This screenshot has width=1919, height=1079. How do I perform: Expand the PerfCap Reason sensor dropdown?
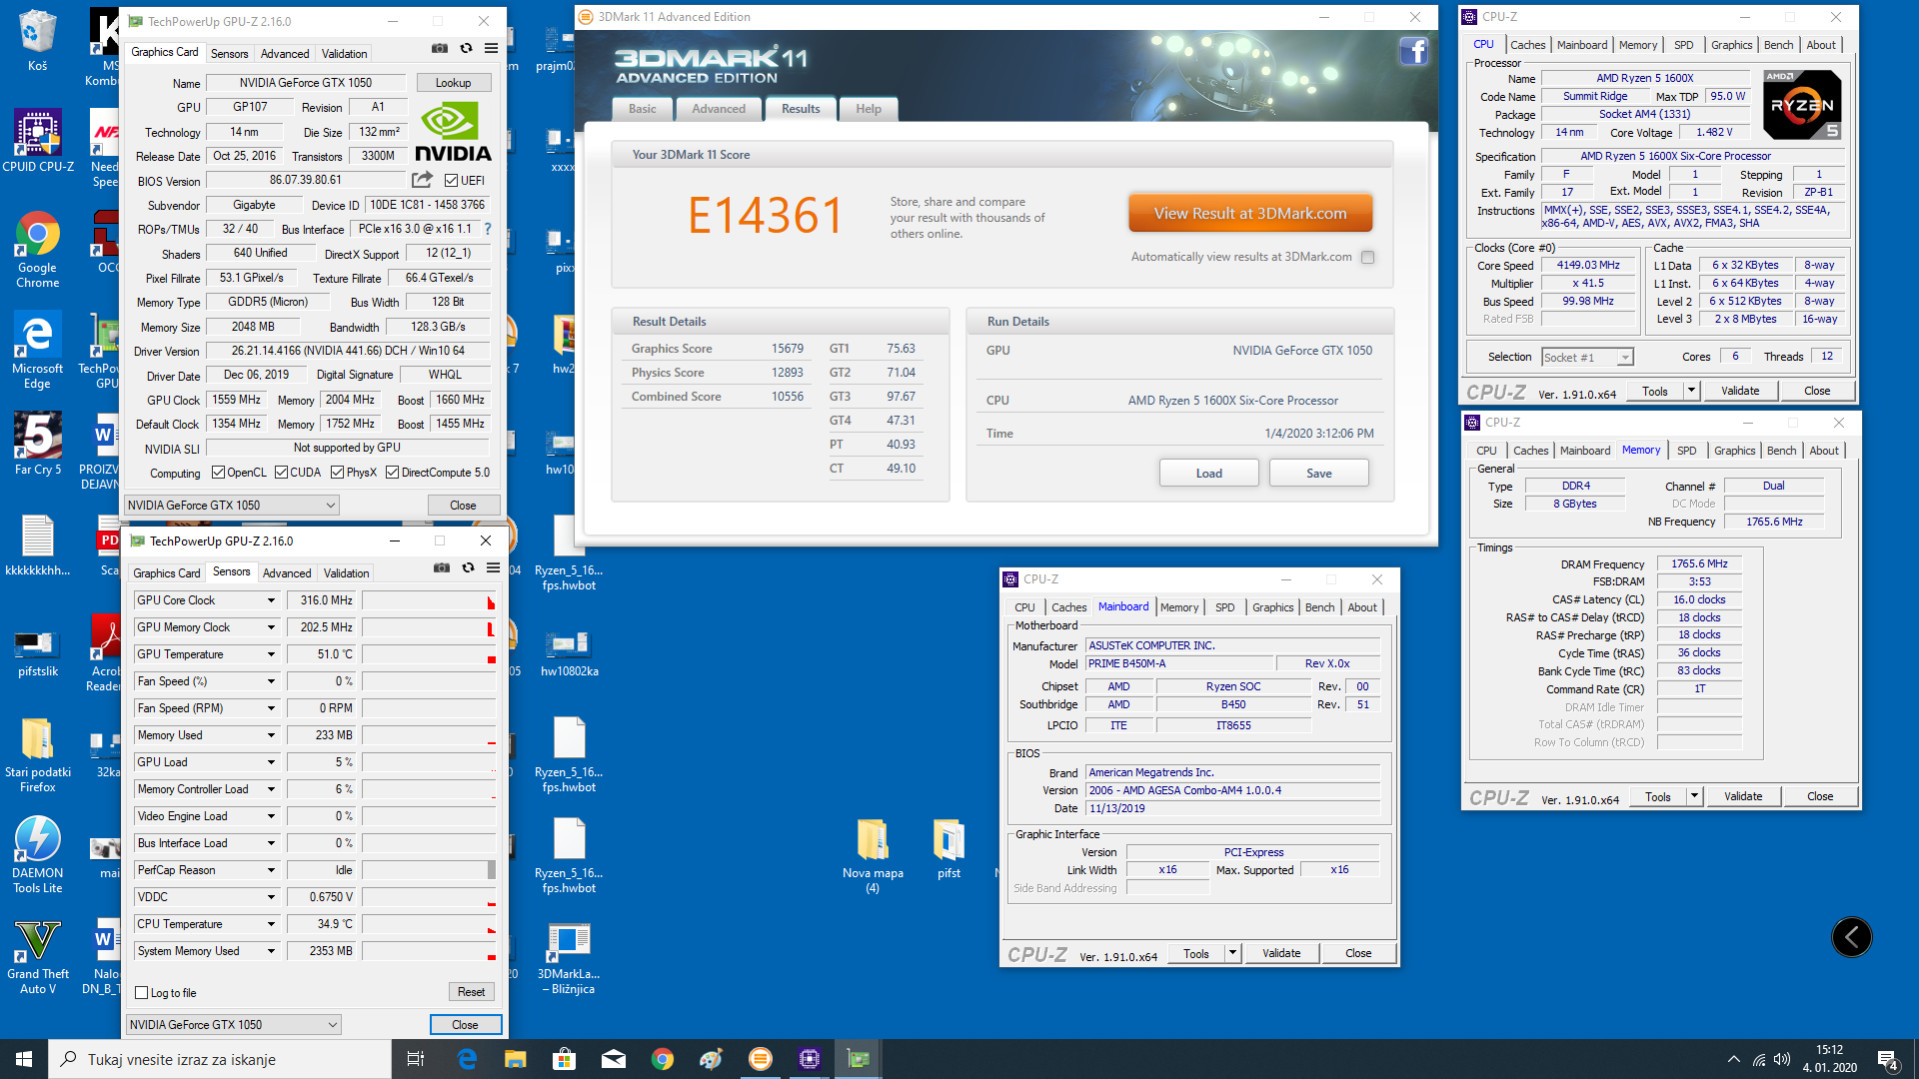pos(271,870)
